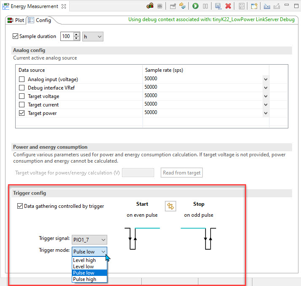Click the Sample duration value field
Screen dimensions: 301x286
pyautogui.click(x=67, y=37)
